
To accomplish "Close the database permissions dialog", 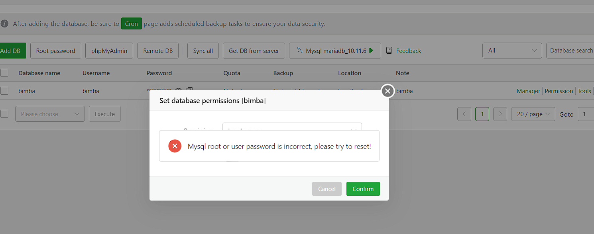I will point(387,91).
